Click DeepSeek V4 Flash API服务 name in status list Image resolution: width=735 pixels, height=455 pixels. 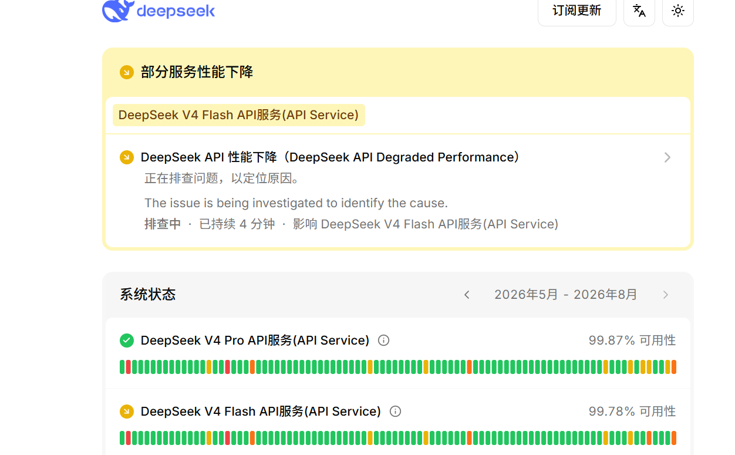coord(261,412)
